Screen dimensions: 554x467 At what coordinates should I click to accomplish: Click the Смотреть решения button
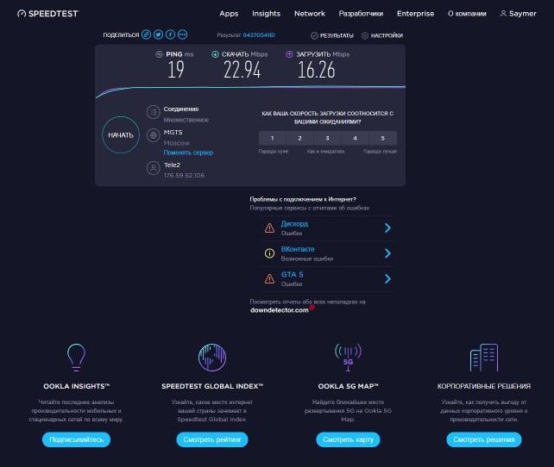(x=484, y=439)
